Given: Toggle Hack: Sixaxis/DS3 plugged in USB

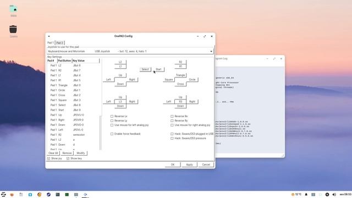Looking at the screenshot, I should tap(172, 134).
